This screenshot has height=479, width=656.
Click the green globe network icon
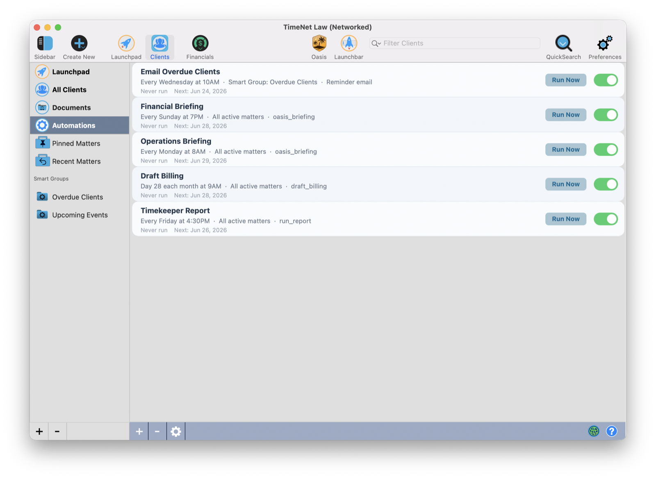pos(594,431)
